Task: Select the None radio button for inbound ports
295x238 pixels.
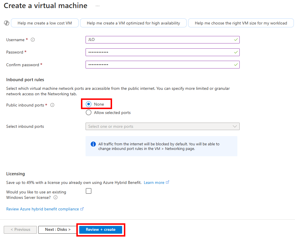Action: (89, 104)
